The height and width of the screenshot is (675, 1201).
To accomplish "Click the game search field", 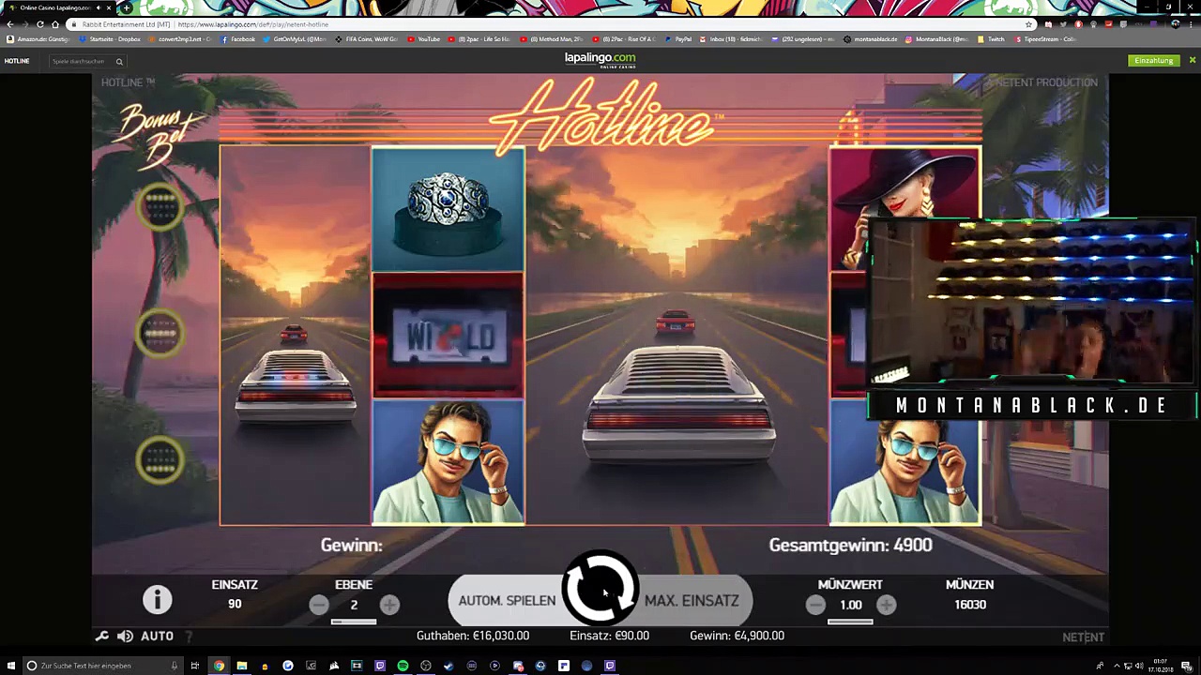I will tap(84, 61).
